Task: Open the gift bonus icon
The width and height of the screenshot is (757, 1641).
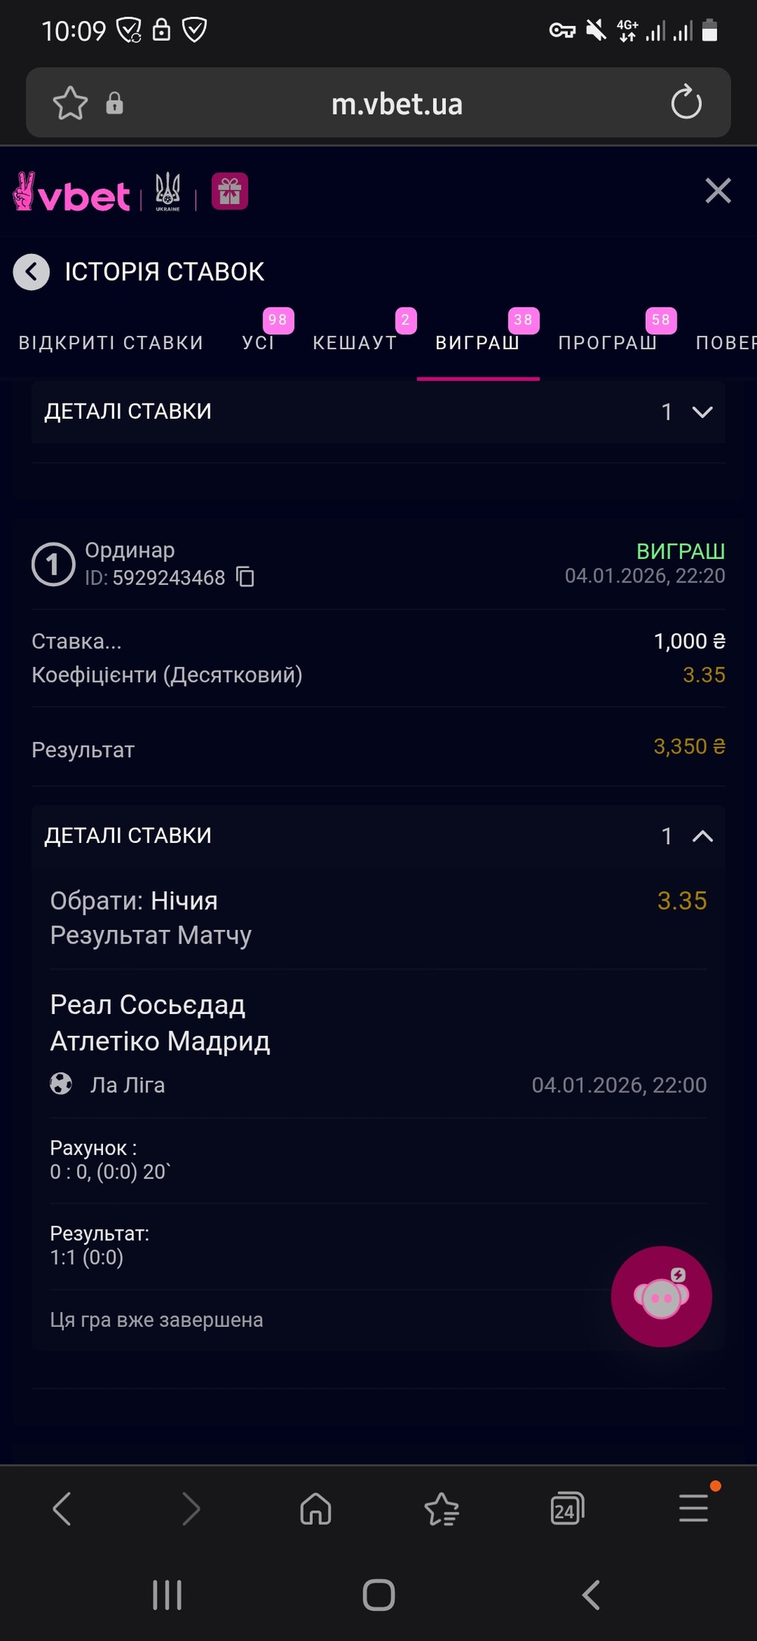Action: coord(229,192)
